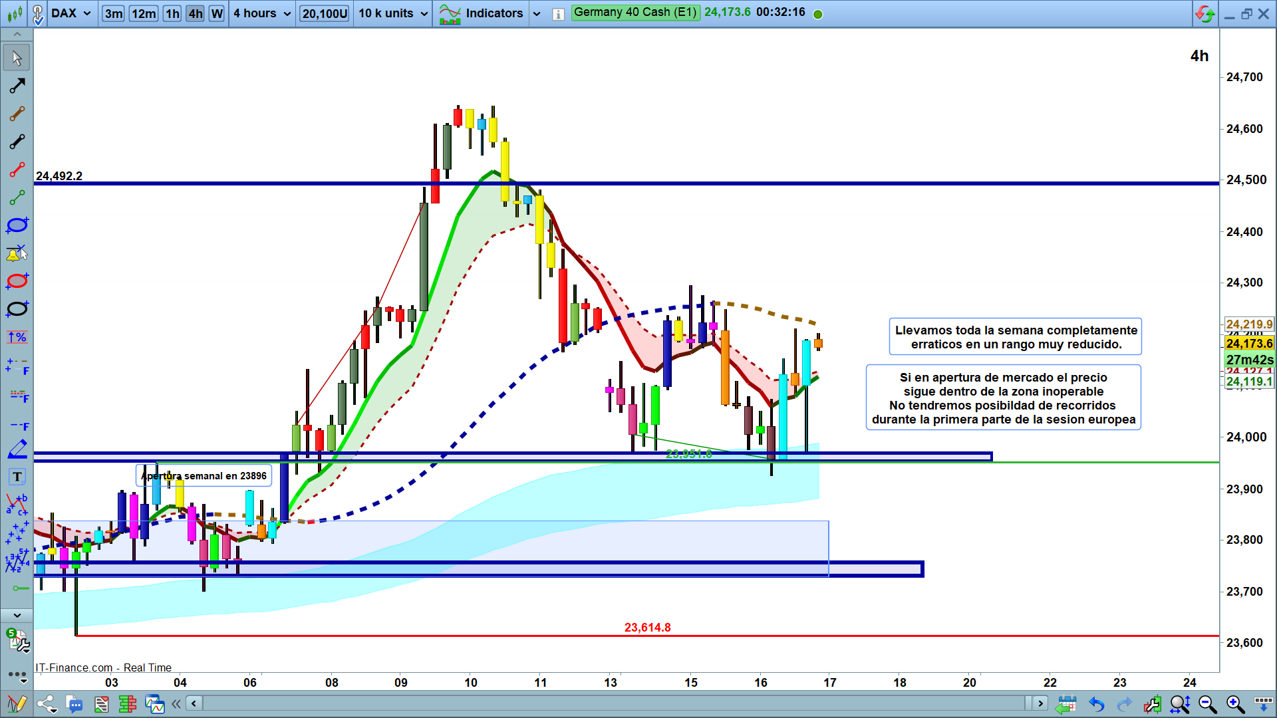Click the information icon
Viewport: 1277px width, 718px height.
[559, 14]
